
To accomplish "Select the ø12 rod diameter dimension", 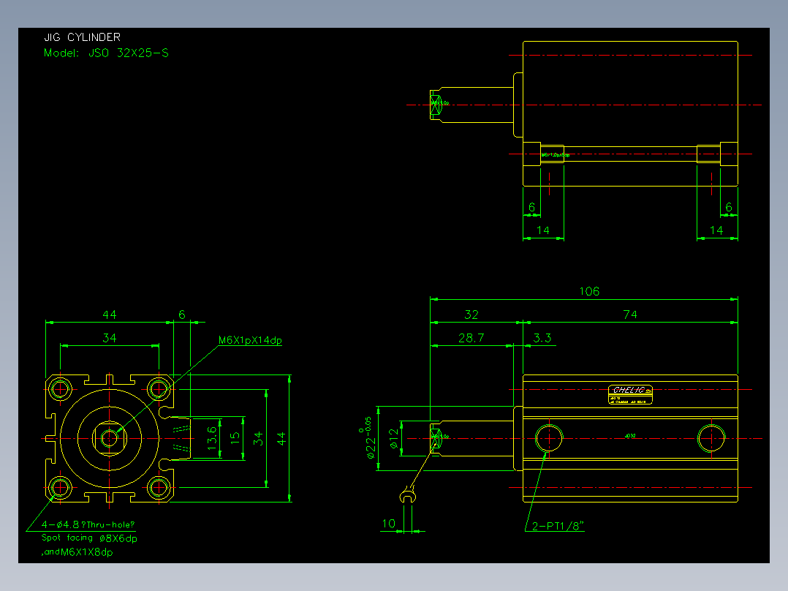I will pos(394,439).
